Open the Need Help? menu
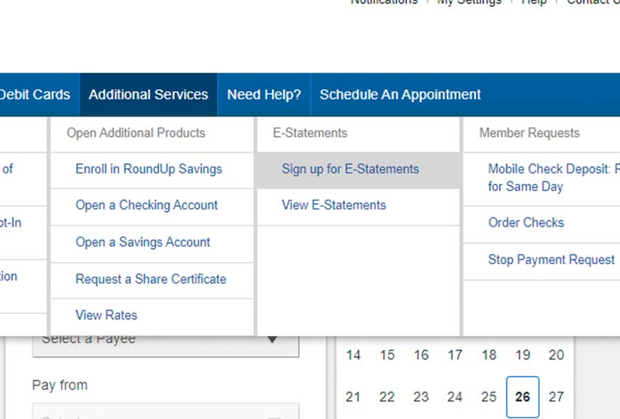620x419 pixels. (264, 95)
